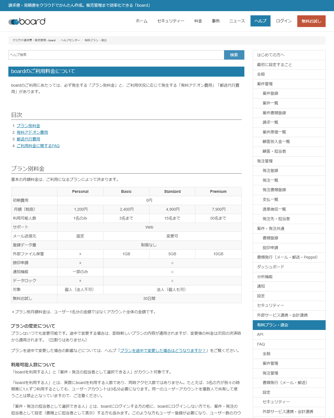Click the ログイン link
Viewport: 334px width, 418px height.
[284, 21]
